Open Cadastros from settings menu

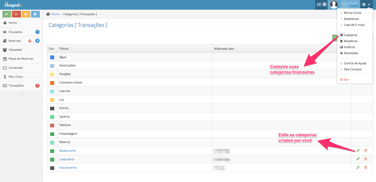pos(350,35)
